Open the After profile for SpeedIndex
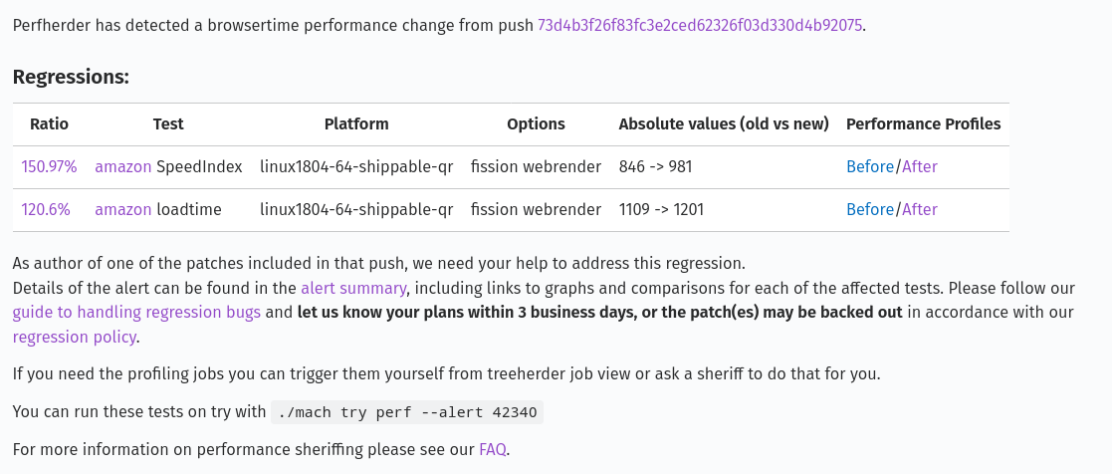Image resolution: width=1112 pixels, height=474 pixels. [x=920, y=167]
